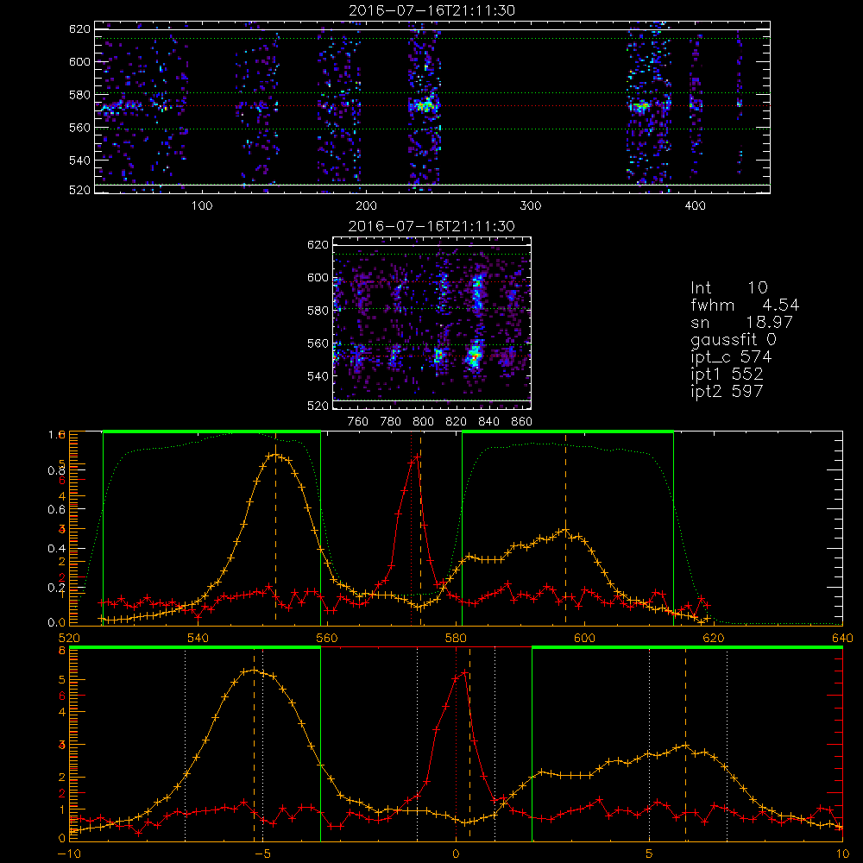Click x-axis label 780 on middle image
Image resolution: width=863 pixels, height=863 pixels.
(x=391, y=422)
